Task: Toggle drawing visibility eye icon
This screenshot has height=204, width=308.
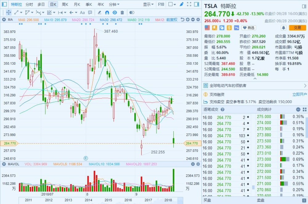Action: point(115,13)
